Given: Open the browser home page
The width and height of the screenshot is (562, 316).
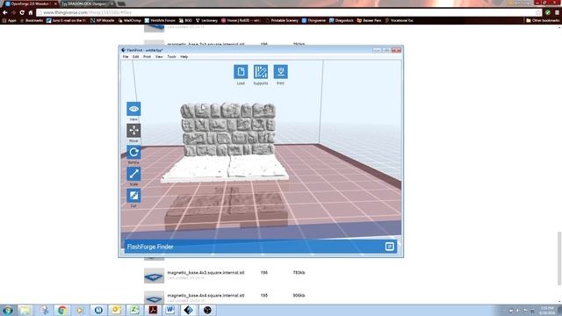Looking at the screenshot, I should (31, 12).
